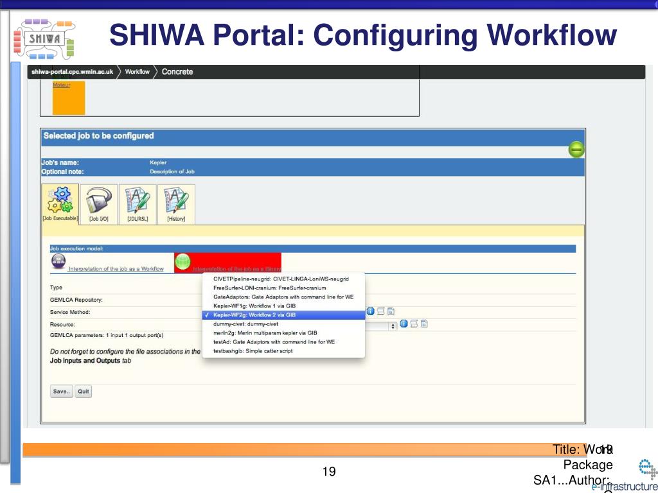Click the scroll icon in Resource row

414,324
